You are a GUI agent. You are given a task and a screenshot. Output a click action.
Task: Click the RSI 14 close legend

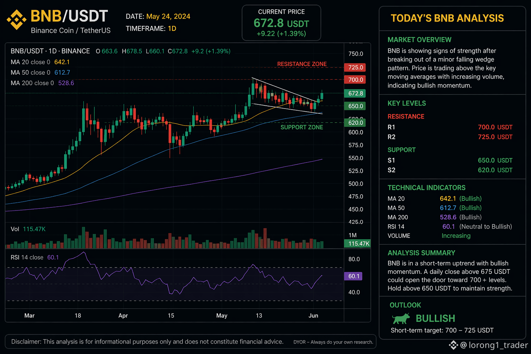pyautogui.click(x=35, y=258)
